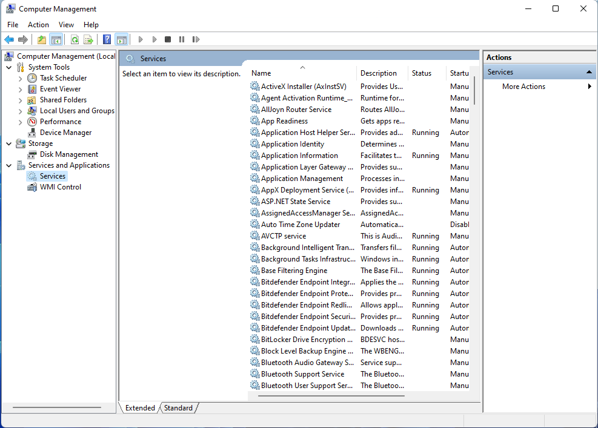
Task: Open Device Manager from the tree
Action: pos(65,133)
